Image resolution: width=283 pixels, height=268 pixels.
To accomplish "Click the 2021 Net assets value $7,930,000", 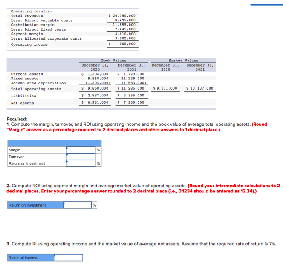I will (x=131, y=102).
